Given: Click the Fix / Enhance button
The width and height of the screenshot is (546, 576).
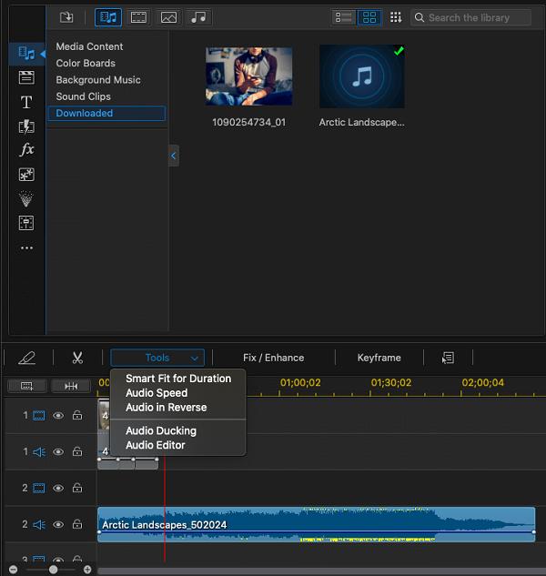Looking at the screenshot, I should point(273,358).
